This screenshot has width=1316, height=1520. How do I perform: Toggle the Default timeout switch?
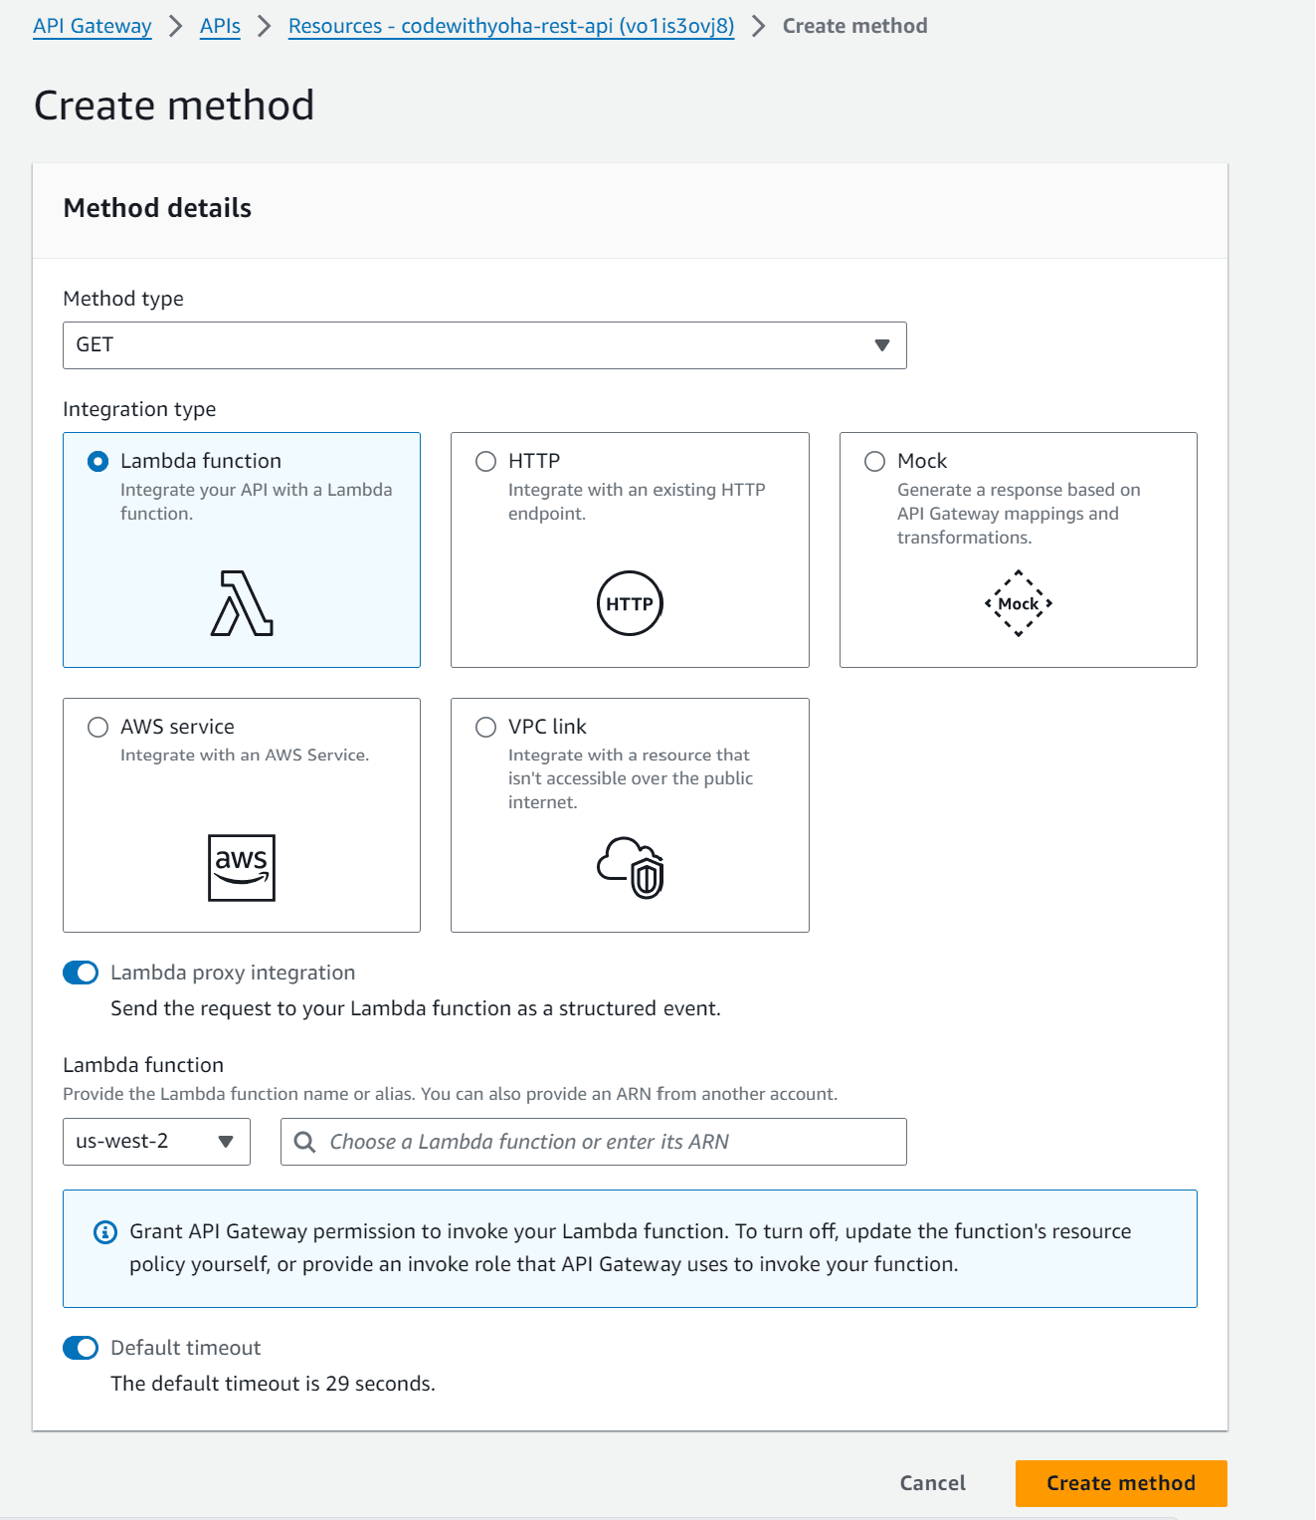[x=81, y=1348]
